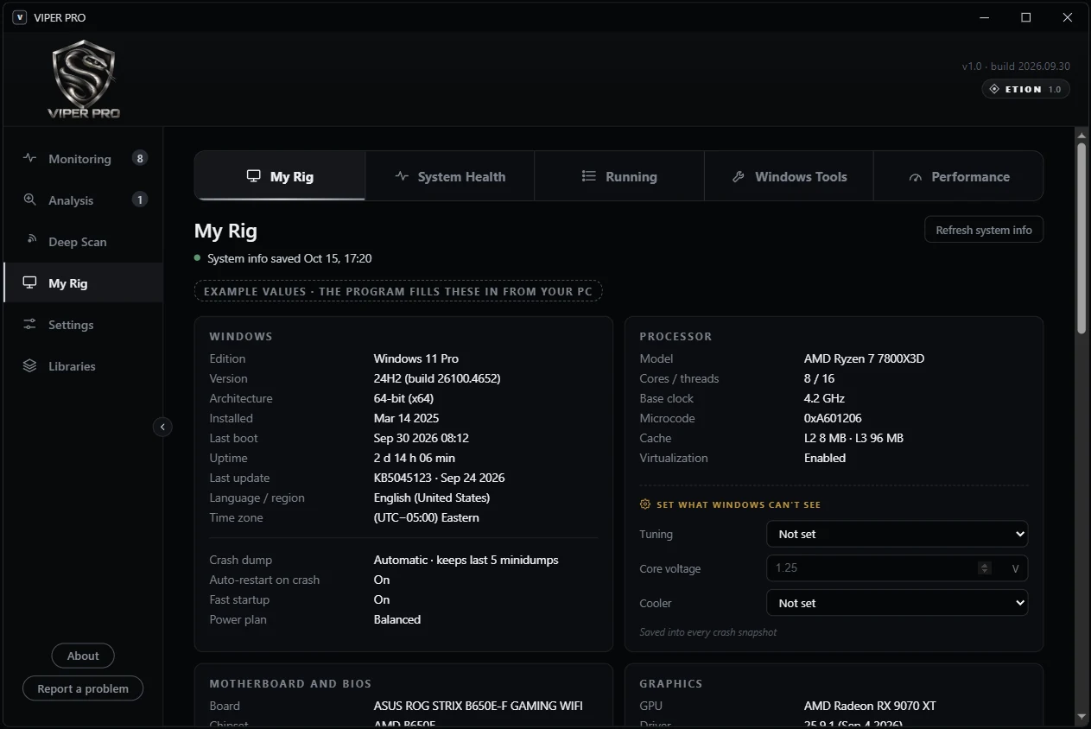Viewport: 1091px width, 729px height.
Task: Click the Monitoring badge showing 8
Action: tap(140, 158)
